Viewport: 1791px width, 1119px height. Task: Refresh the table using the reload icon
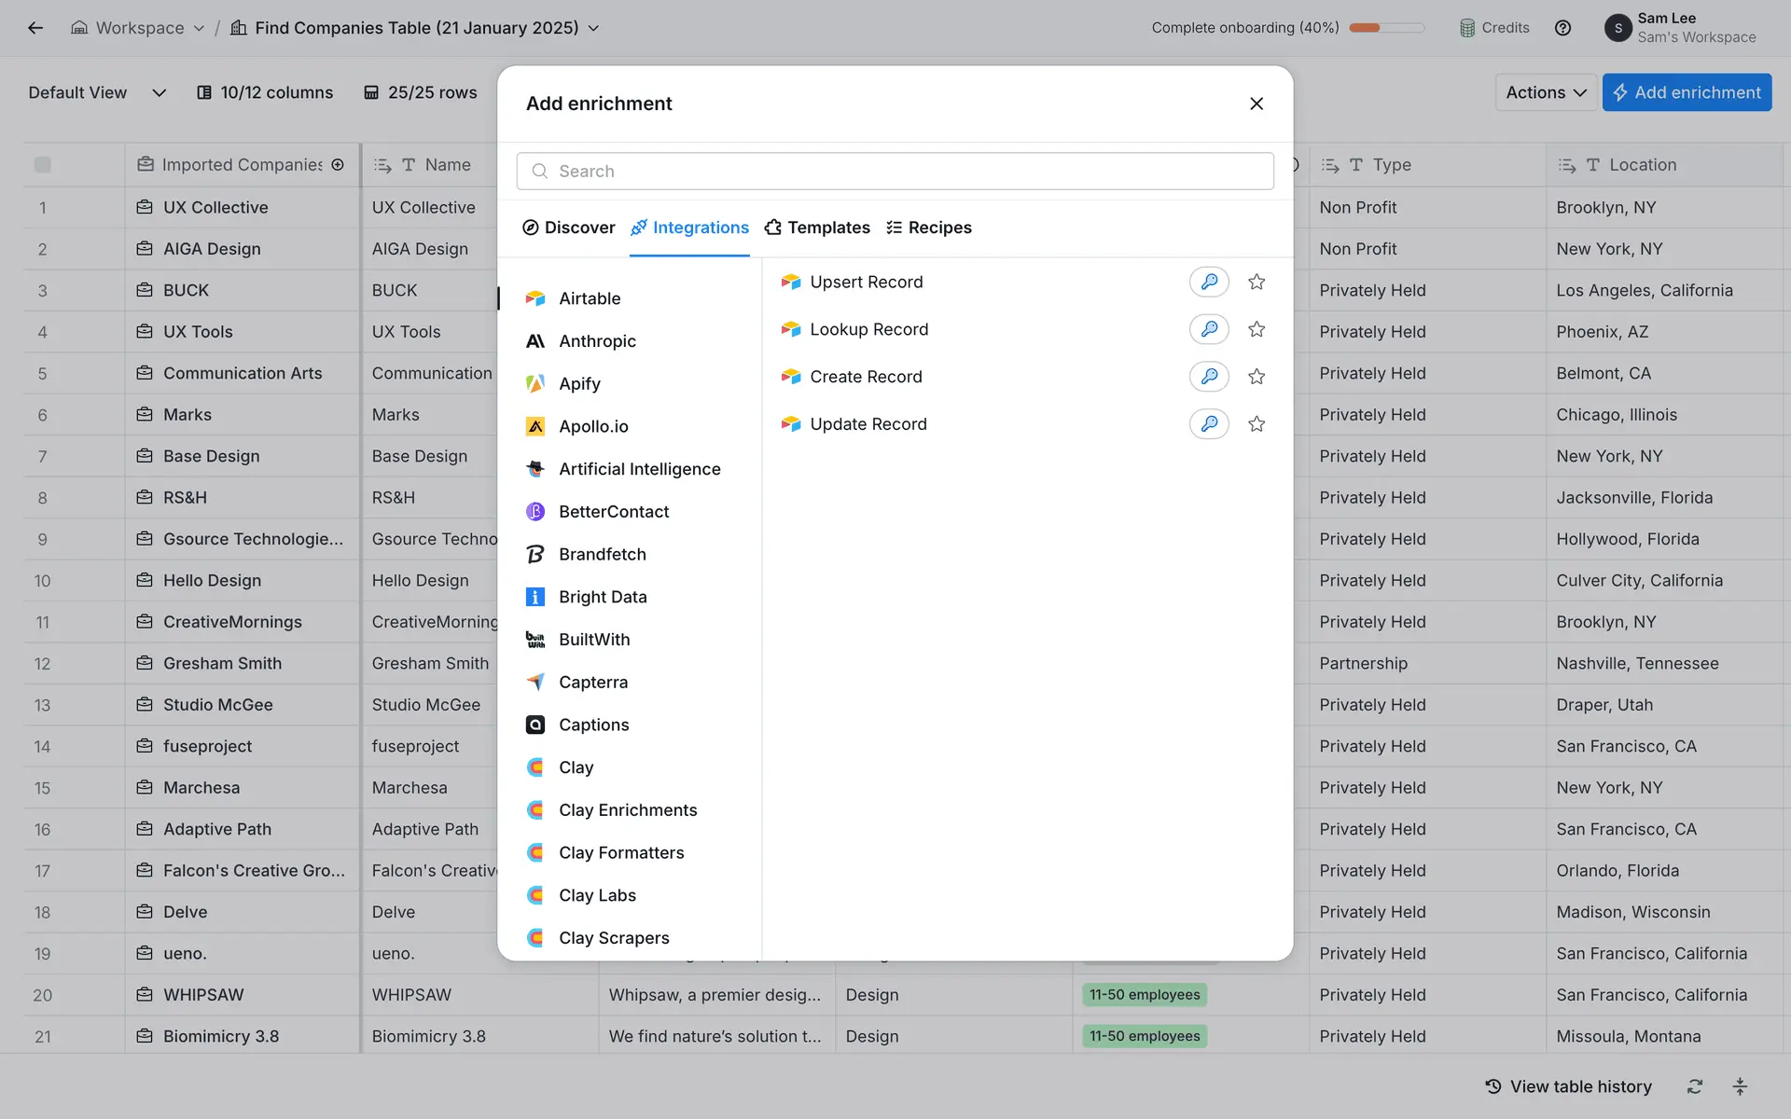point(1695,1086)
